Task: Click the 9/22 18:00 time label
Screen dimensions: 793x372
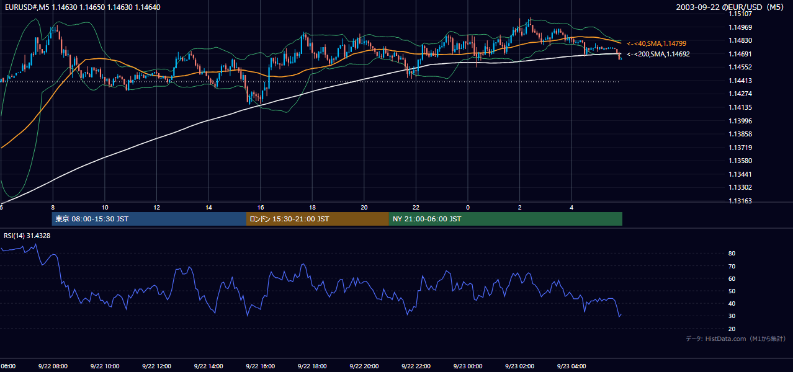Action: [x=311, y=366]
